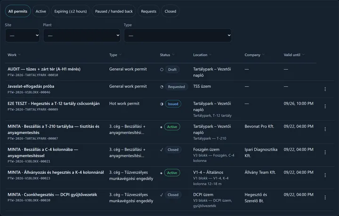Viewport: 339px width, 216px height.
Task: Click the Active badge in V1-4 Általános row
Action: tap(172, 173)
